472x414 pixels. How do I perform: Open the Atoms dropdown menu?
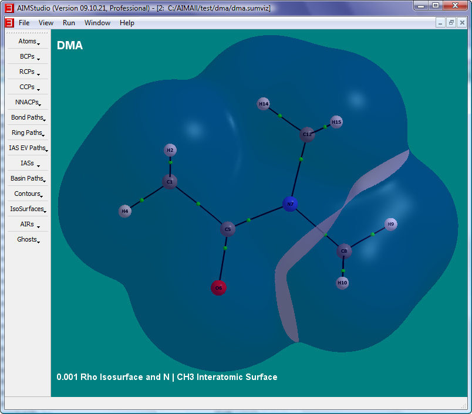(x=27, y=42)
